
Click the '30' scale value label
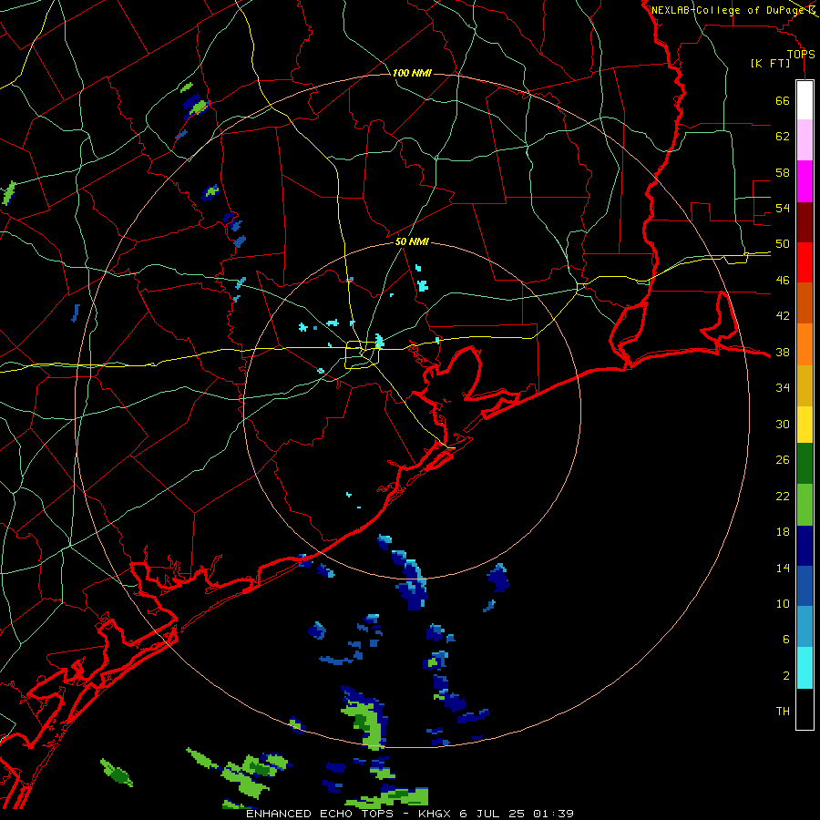[x=783, y=424]
